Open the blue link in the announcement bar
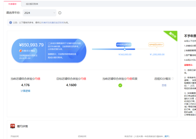The height and width of the screenshot is (139, 196). pos(52,23)
